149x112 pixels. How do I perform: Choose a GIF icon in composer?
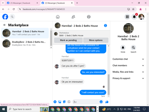click(x=69, y=102)
